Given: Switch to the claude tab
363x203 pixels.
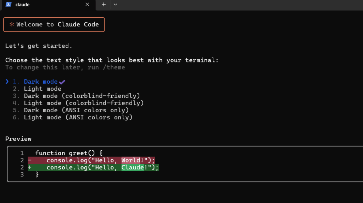Looking at the screenshot, I should coord(43,5).
